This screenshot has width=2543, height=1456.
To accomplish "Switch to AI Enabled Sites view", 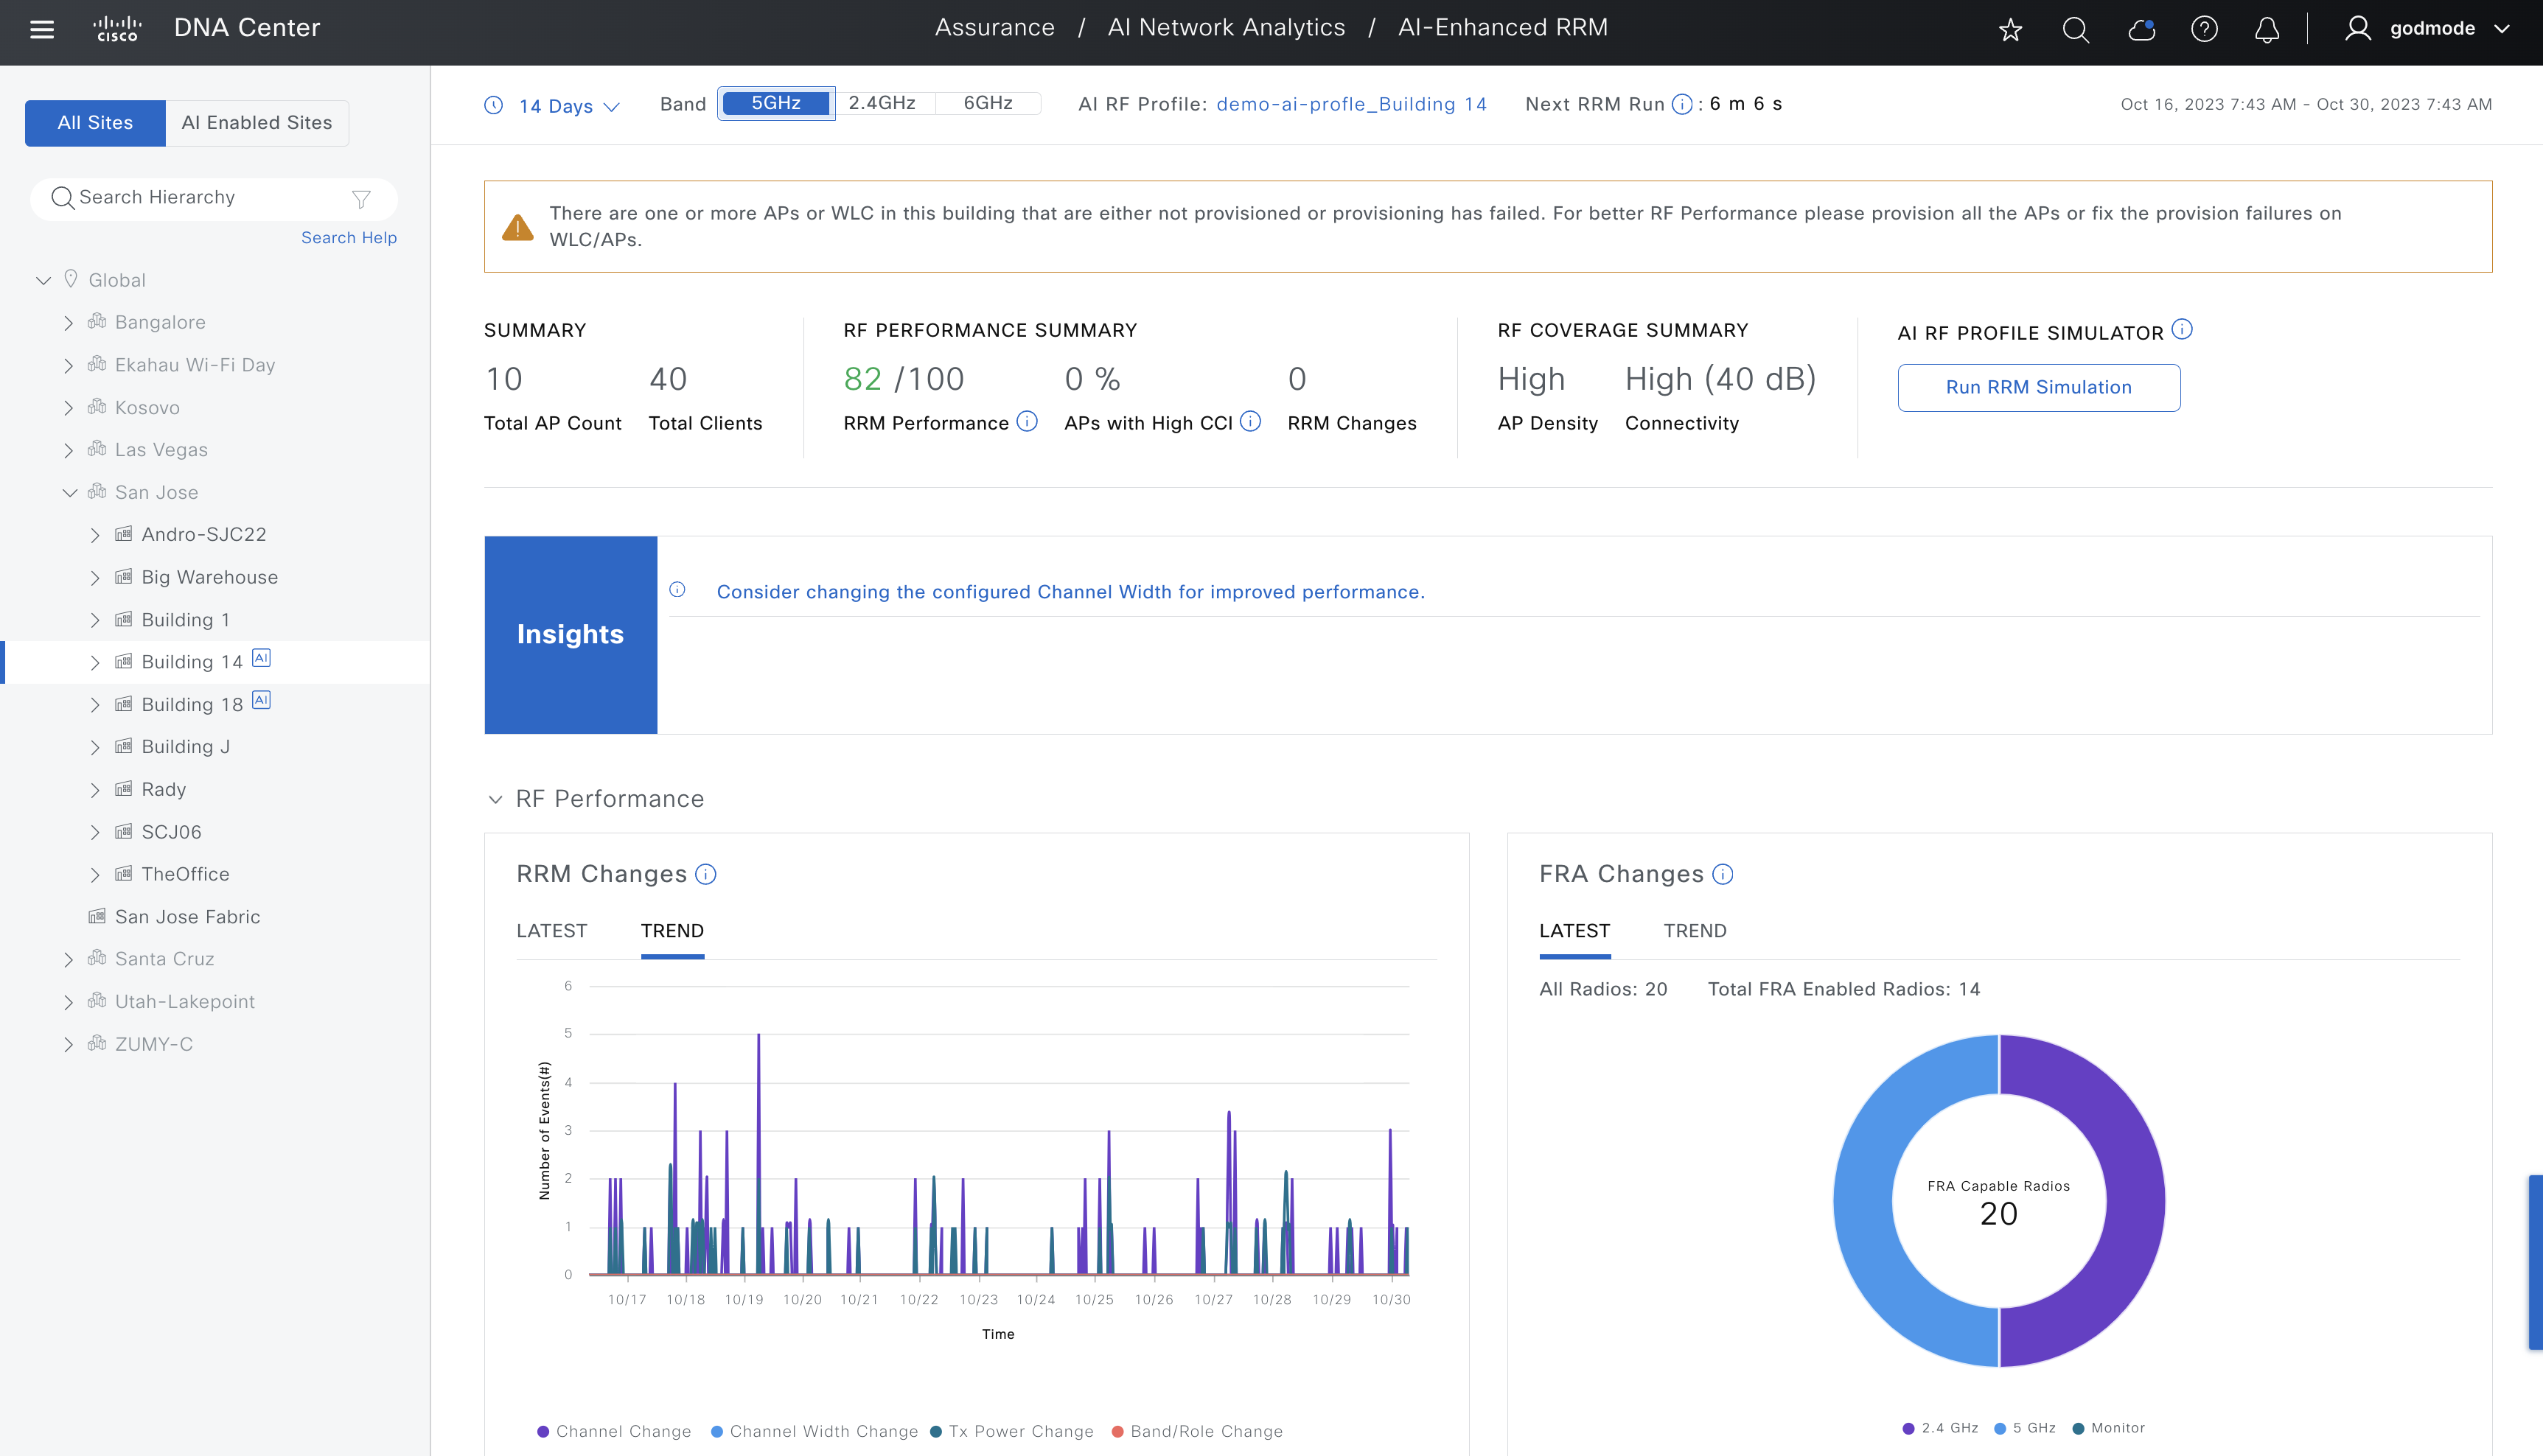I will pos(256,123).
